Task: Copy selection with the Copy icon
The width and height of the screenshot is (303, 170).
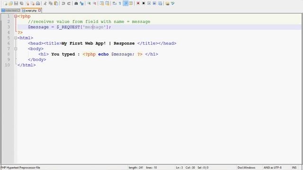Action: tap(51, 3)
